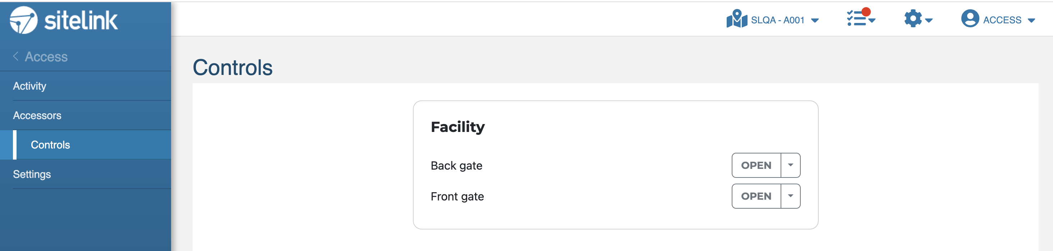
Task: Open Settings in the sidebar
Action: [x=86, y=174]
